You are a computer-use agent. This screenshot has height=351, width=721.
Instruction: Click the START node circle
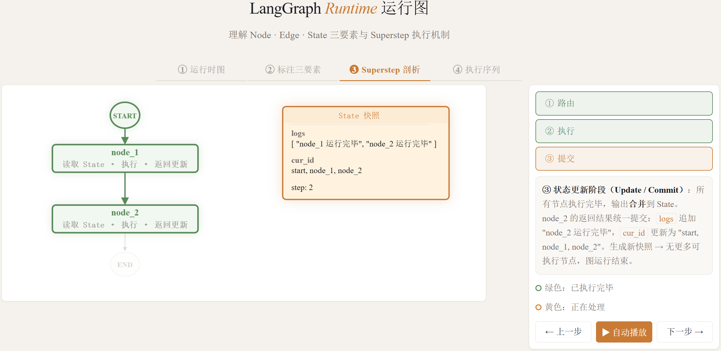125,116
